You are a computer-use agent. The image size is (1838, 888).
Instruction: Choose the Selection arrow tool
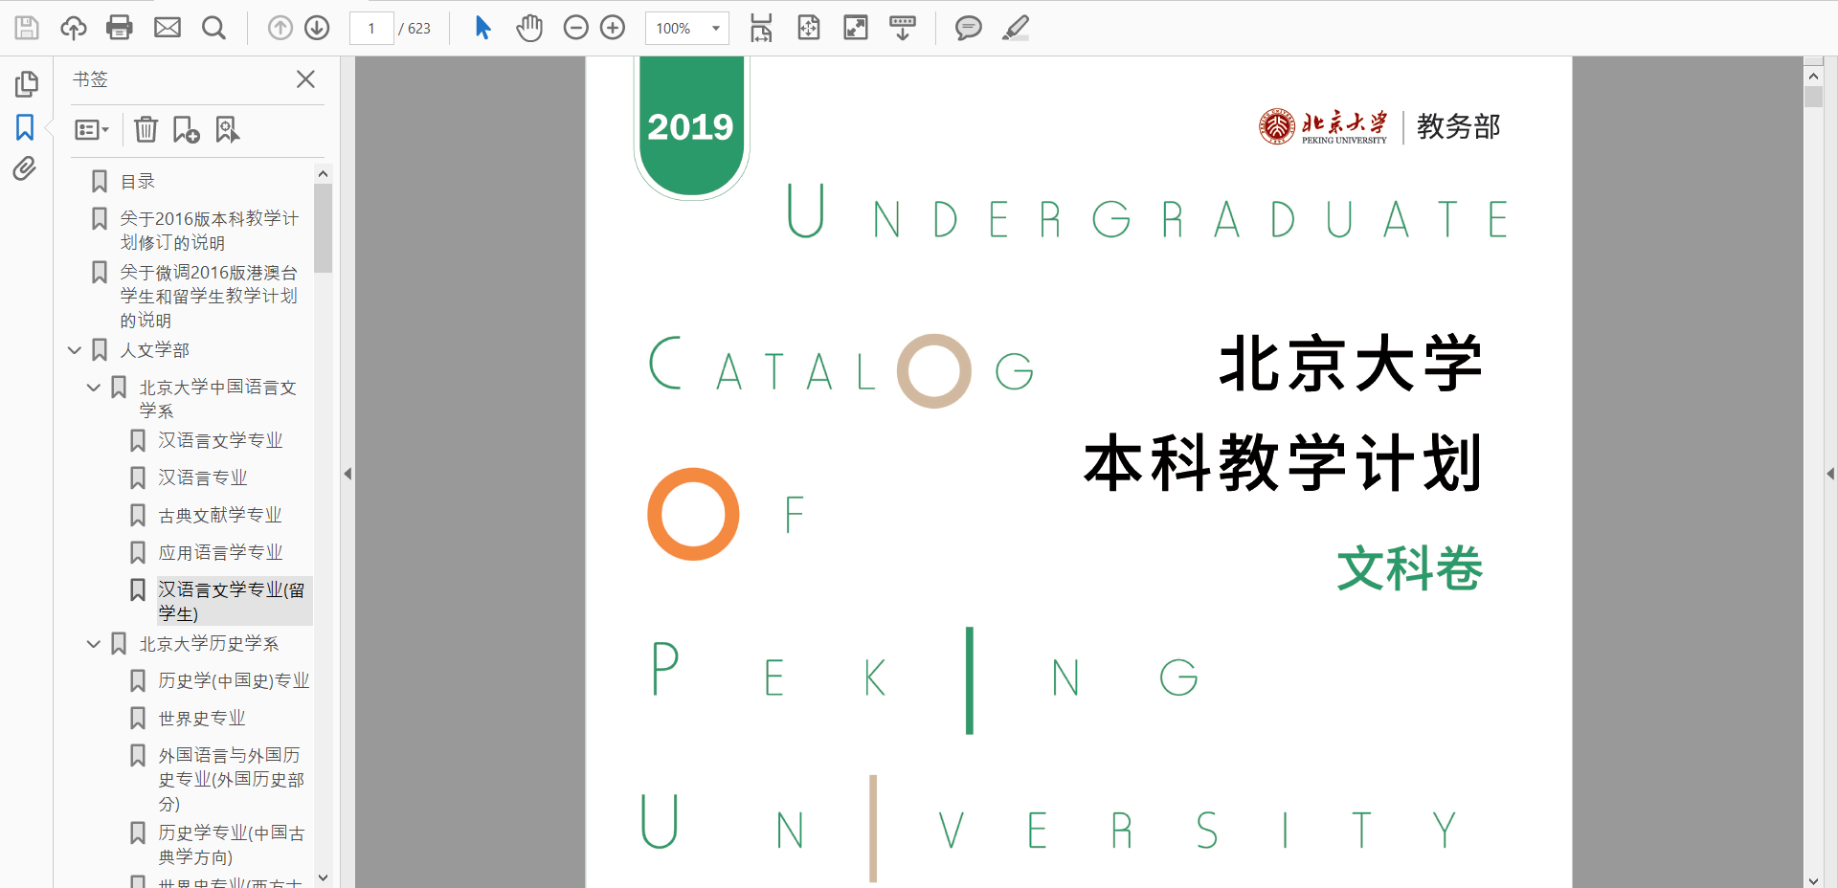[482, 28]
